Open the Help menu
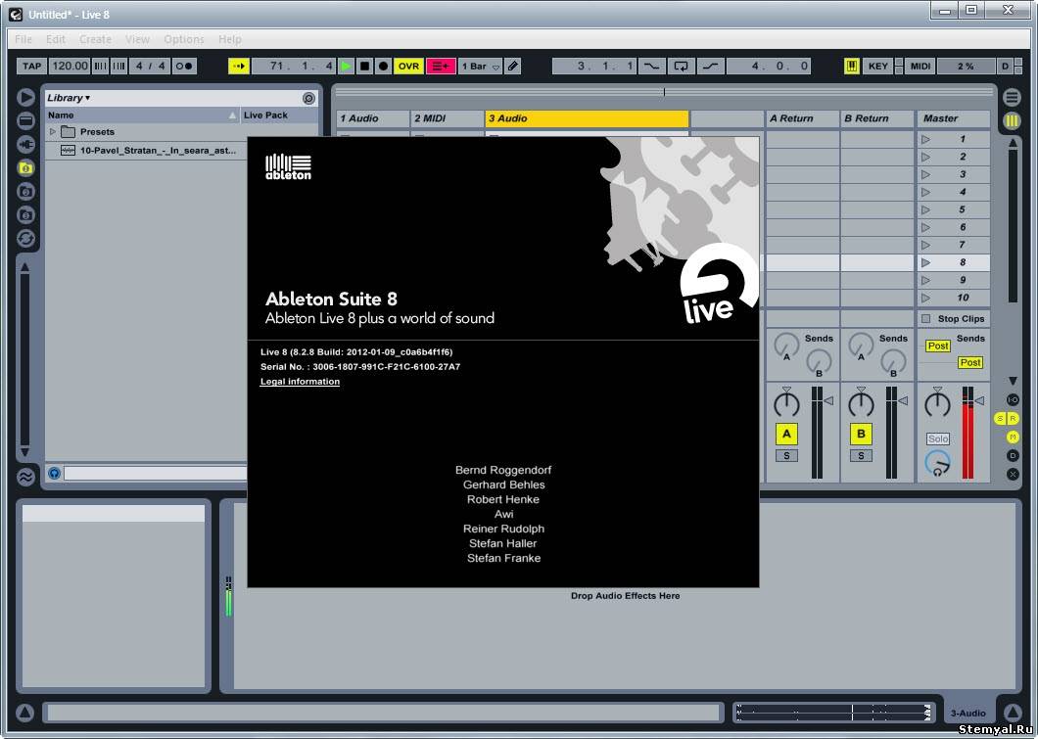Screen dimensions: 1038x739 pyautogui.click(x=230, y=39)
